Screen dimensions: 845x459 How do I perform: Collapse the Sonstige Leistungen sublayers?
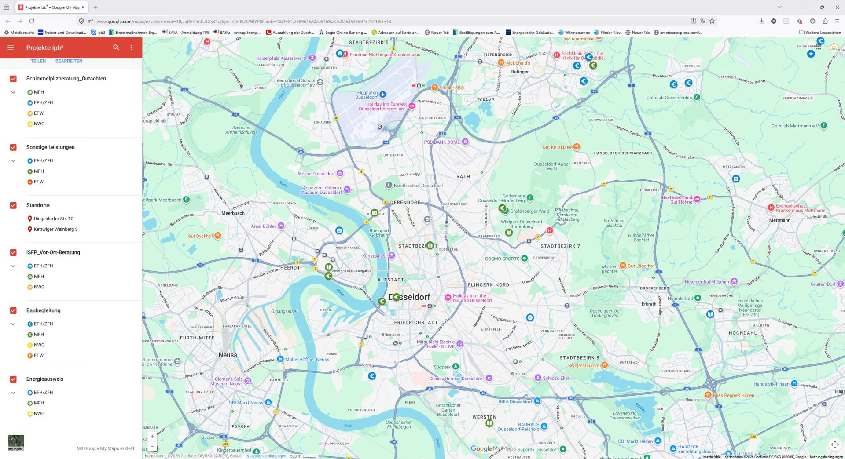13,161
